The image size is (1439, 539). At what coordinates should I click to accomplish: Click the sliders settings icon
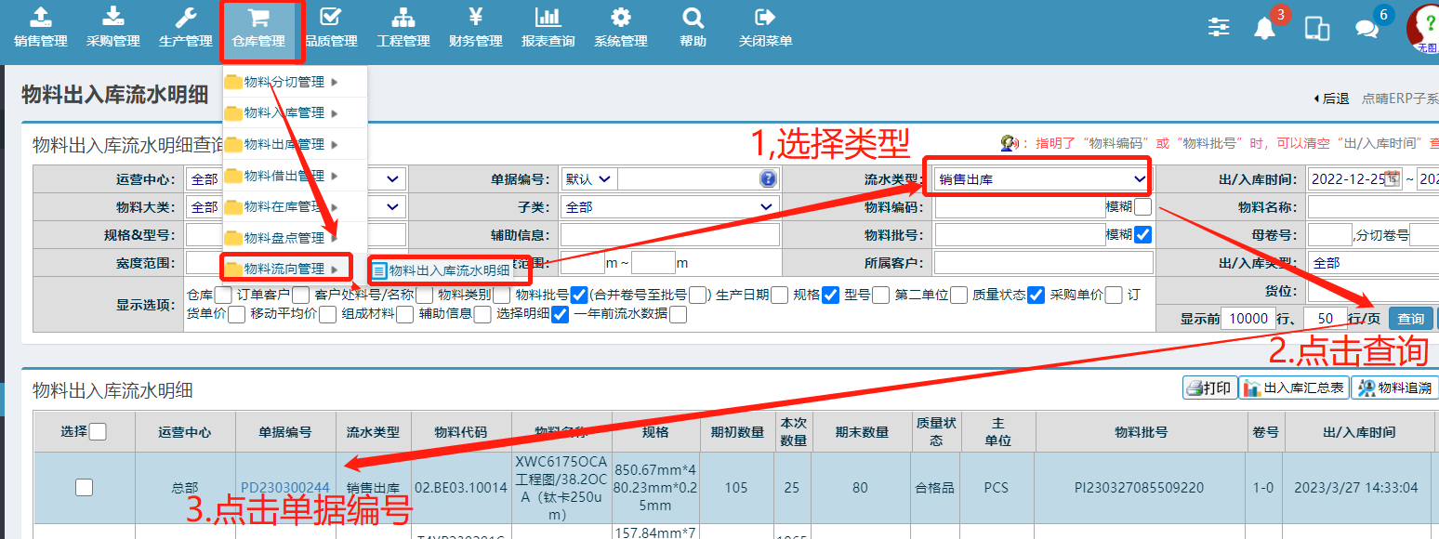1219,27
